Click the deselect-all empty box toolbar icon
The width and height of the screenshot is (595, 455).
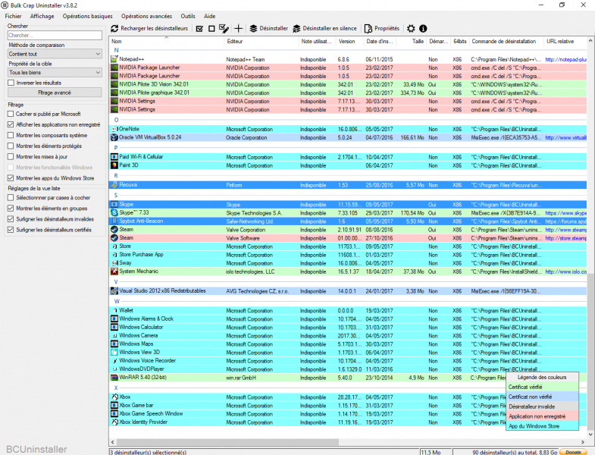point(211,29)
